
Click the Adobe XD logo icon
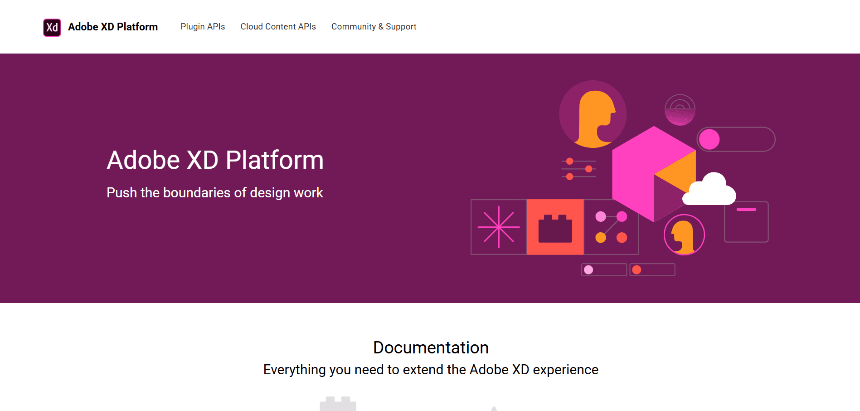click(52, 27)
